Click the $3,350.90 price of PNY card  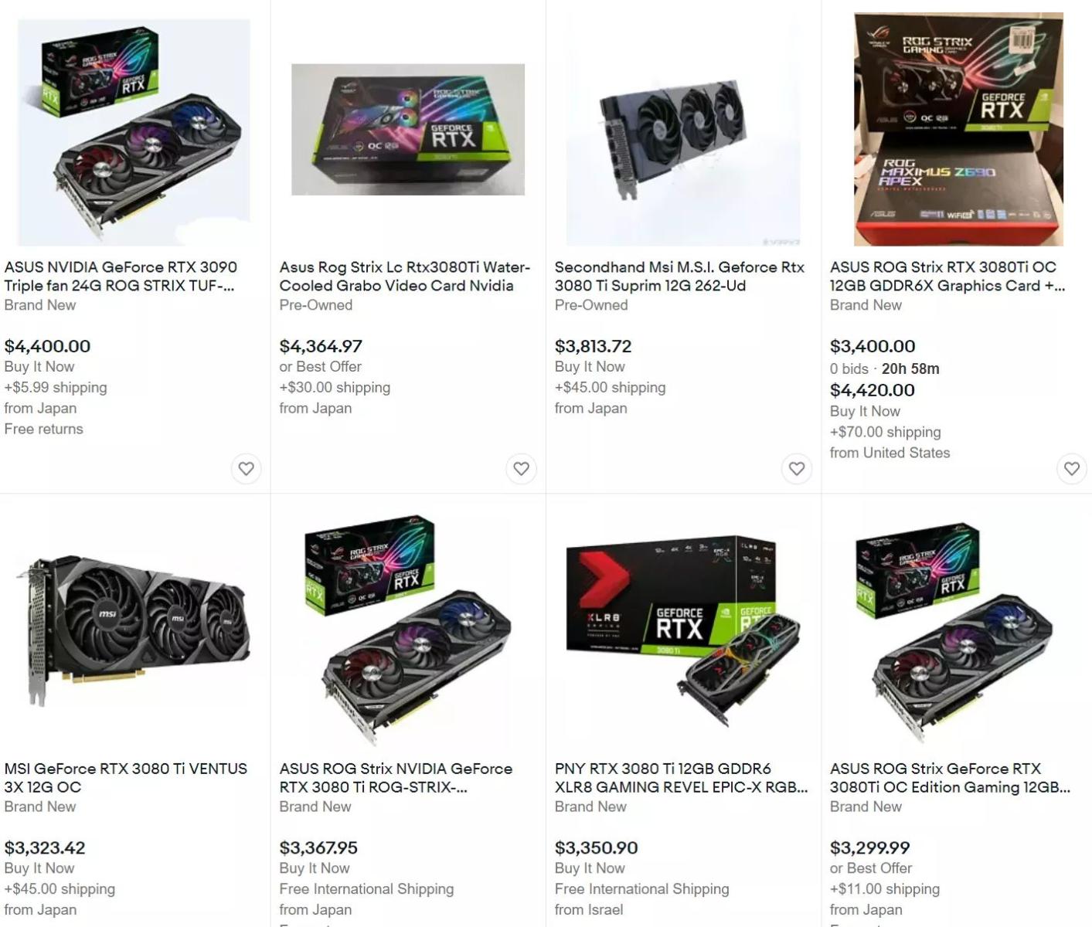[596, 847]
